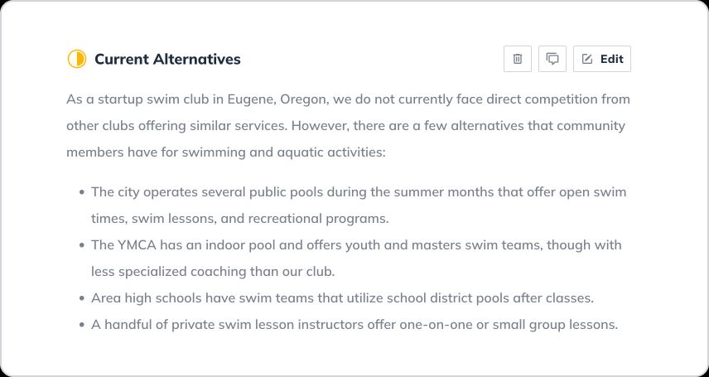
Task: Click the line "times, swim lessons, and recreational programs"
Action: pos(239,219)
